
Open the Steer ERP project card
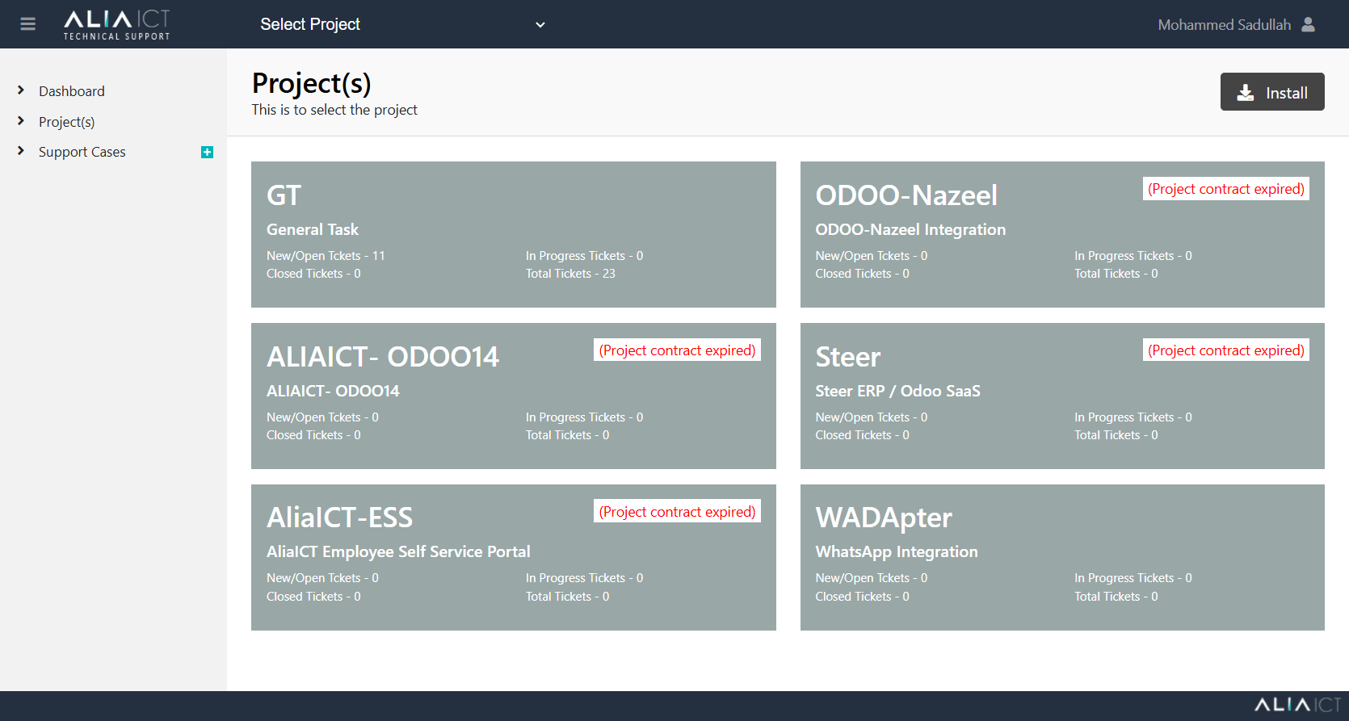coord(1061,396)
